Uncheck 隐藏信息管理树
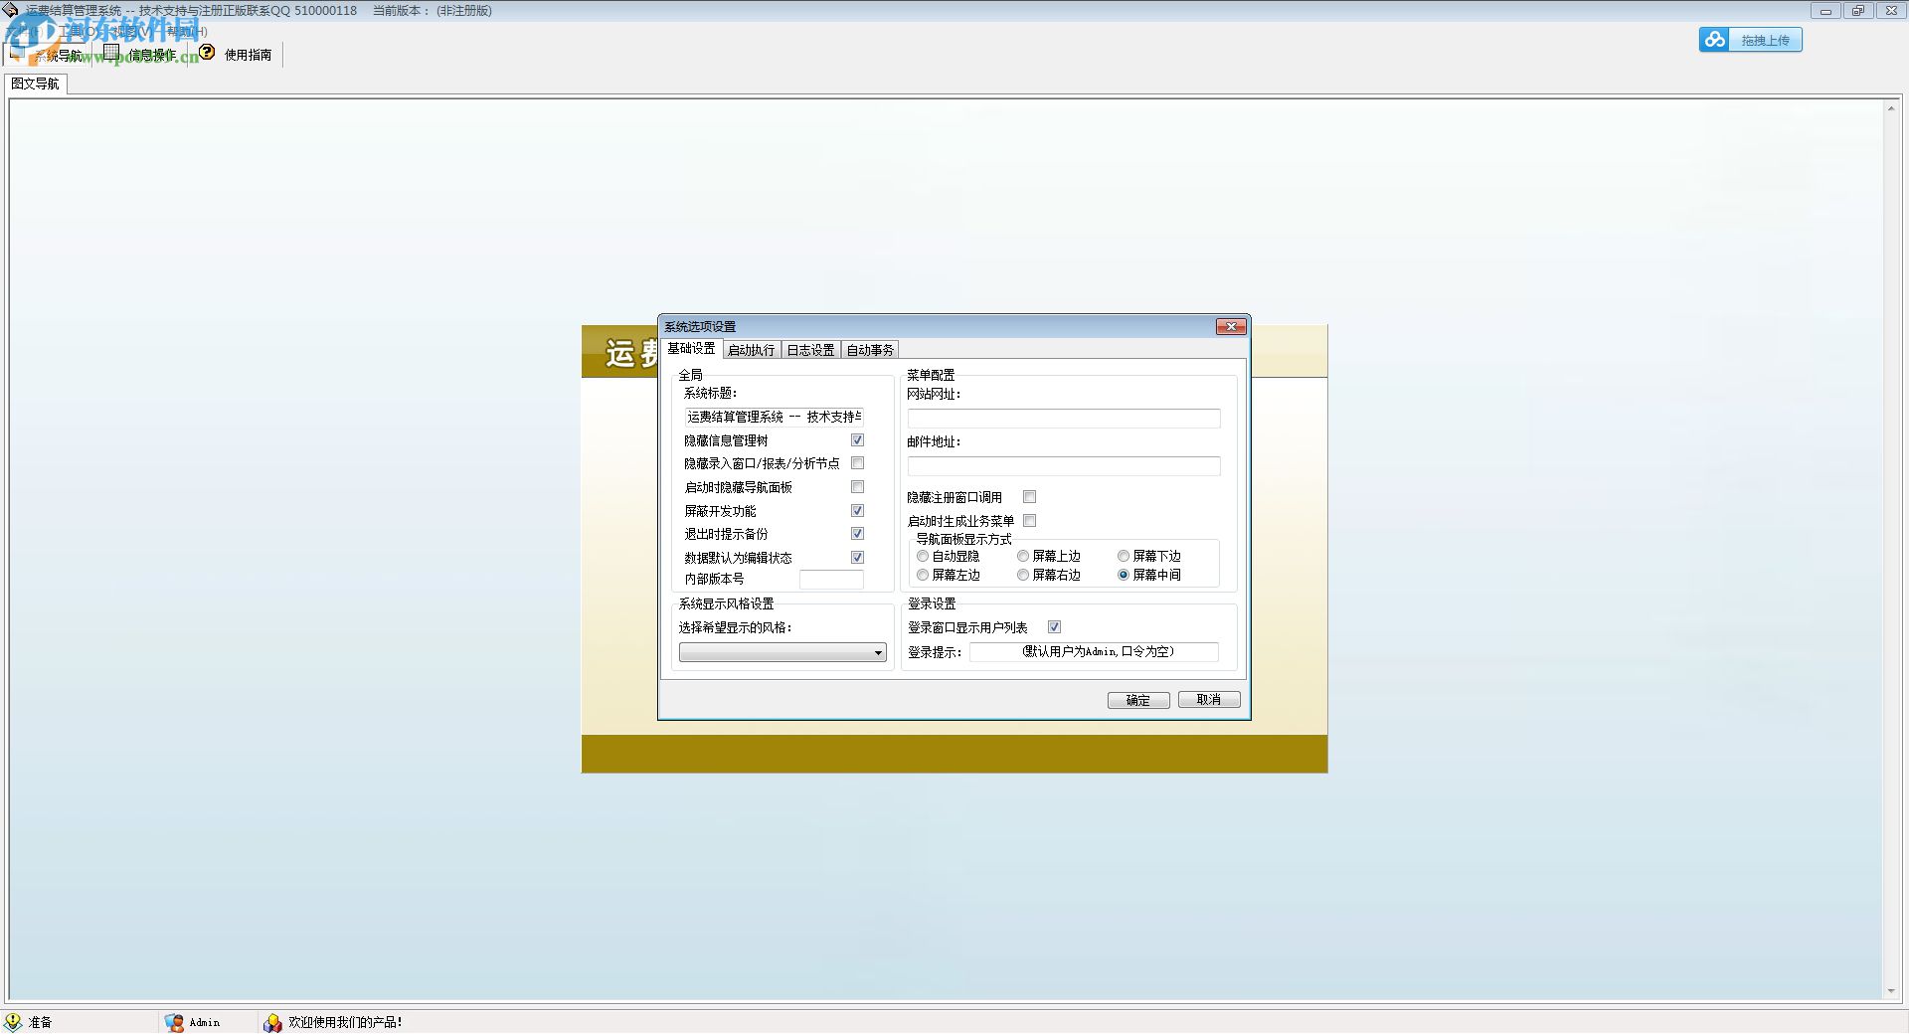Viewport: 1909px width, 1034px height. coord(857,439)
